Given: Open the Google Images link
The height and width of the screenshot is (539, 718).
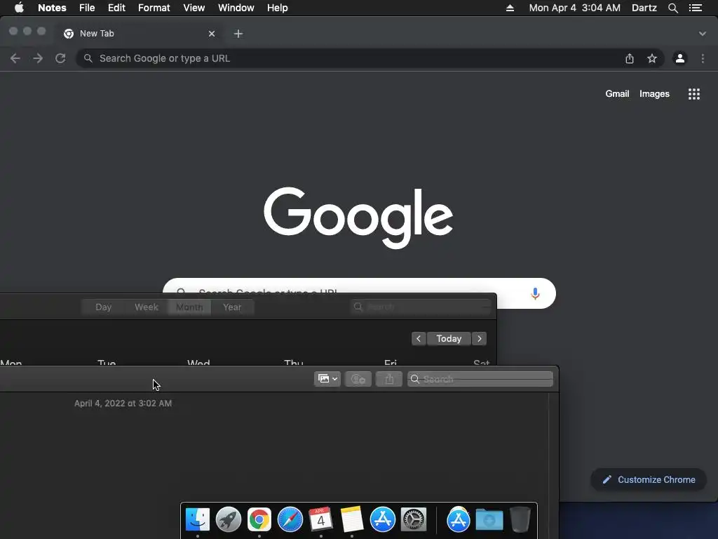Looking at the screenshot, I should click(654, 94).
